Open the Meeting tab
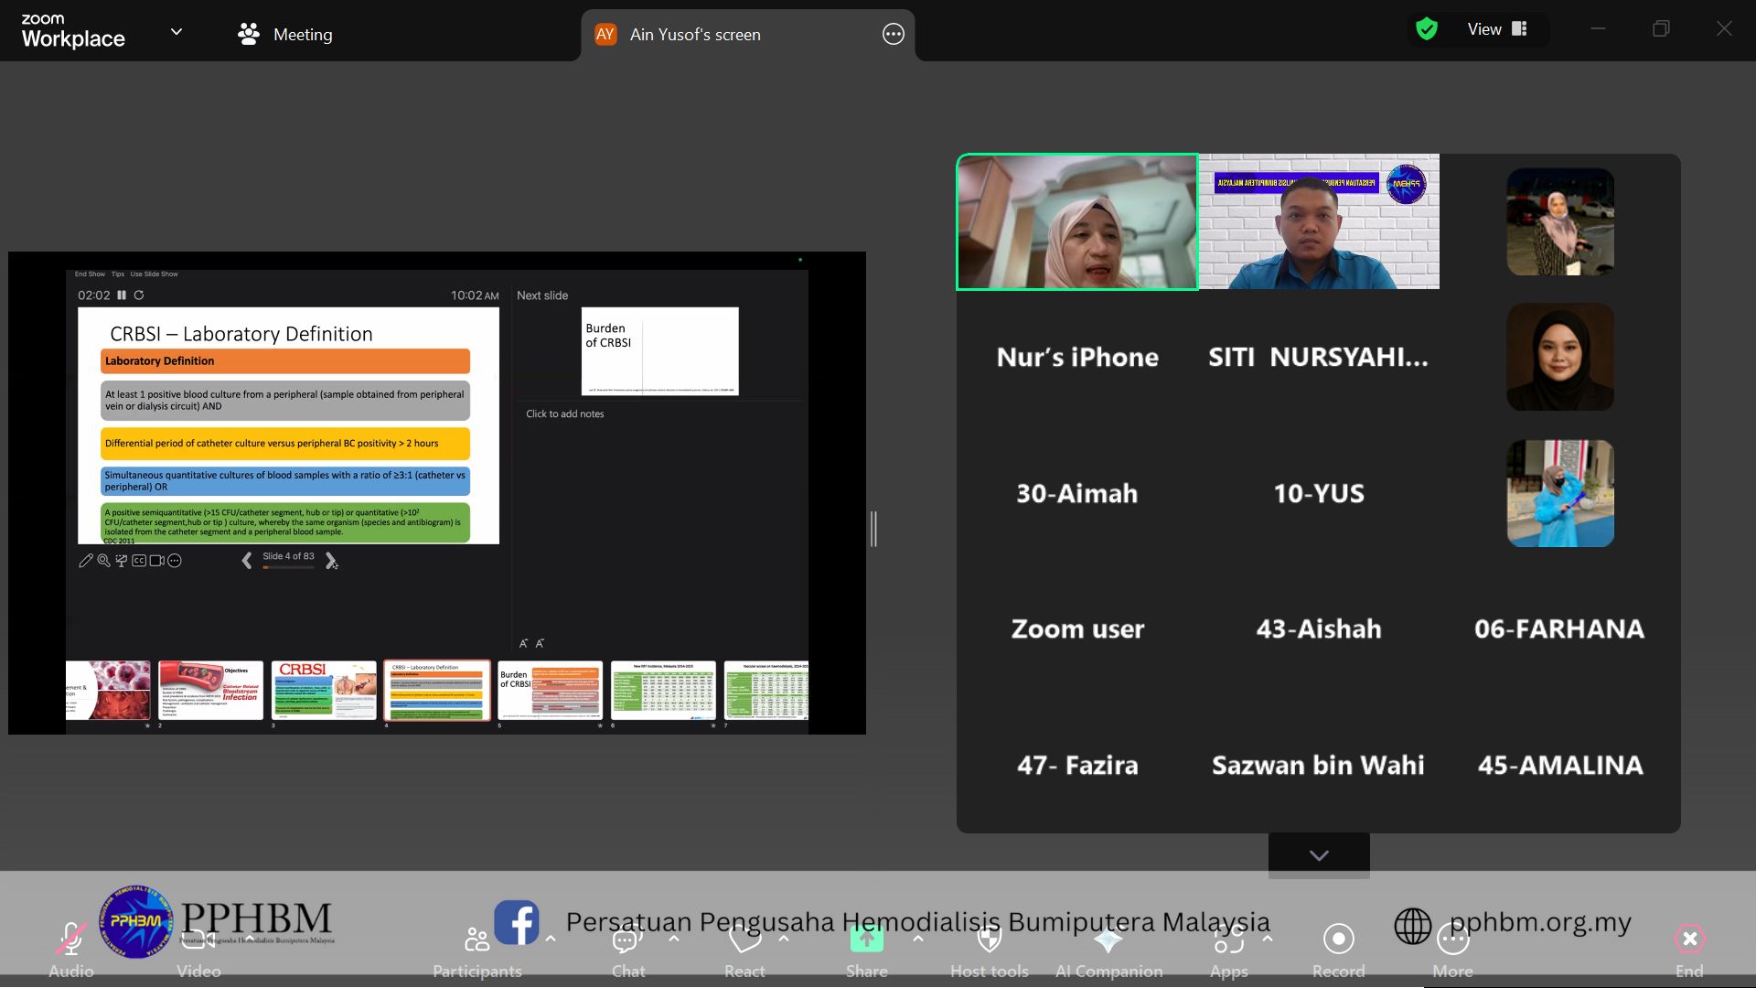 point(284,35)
